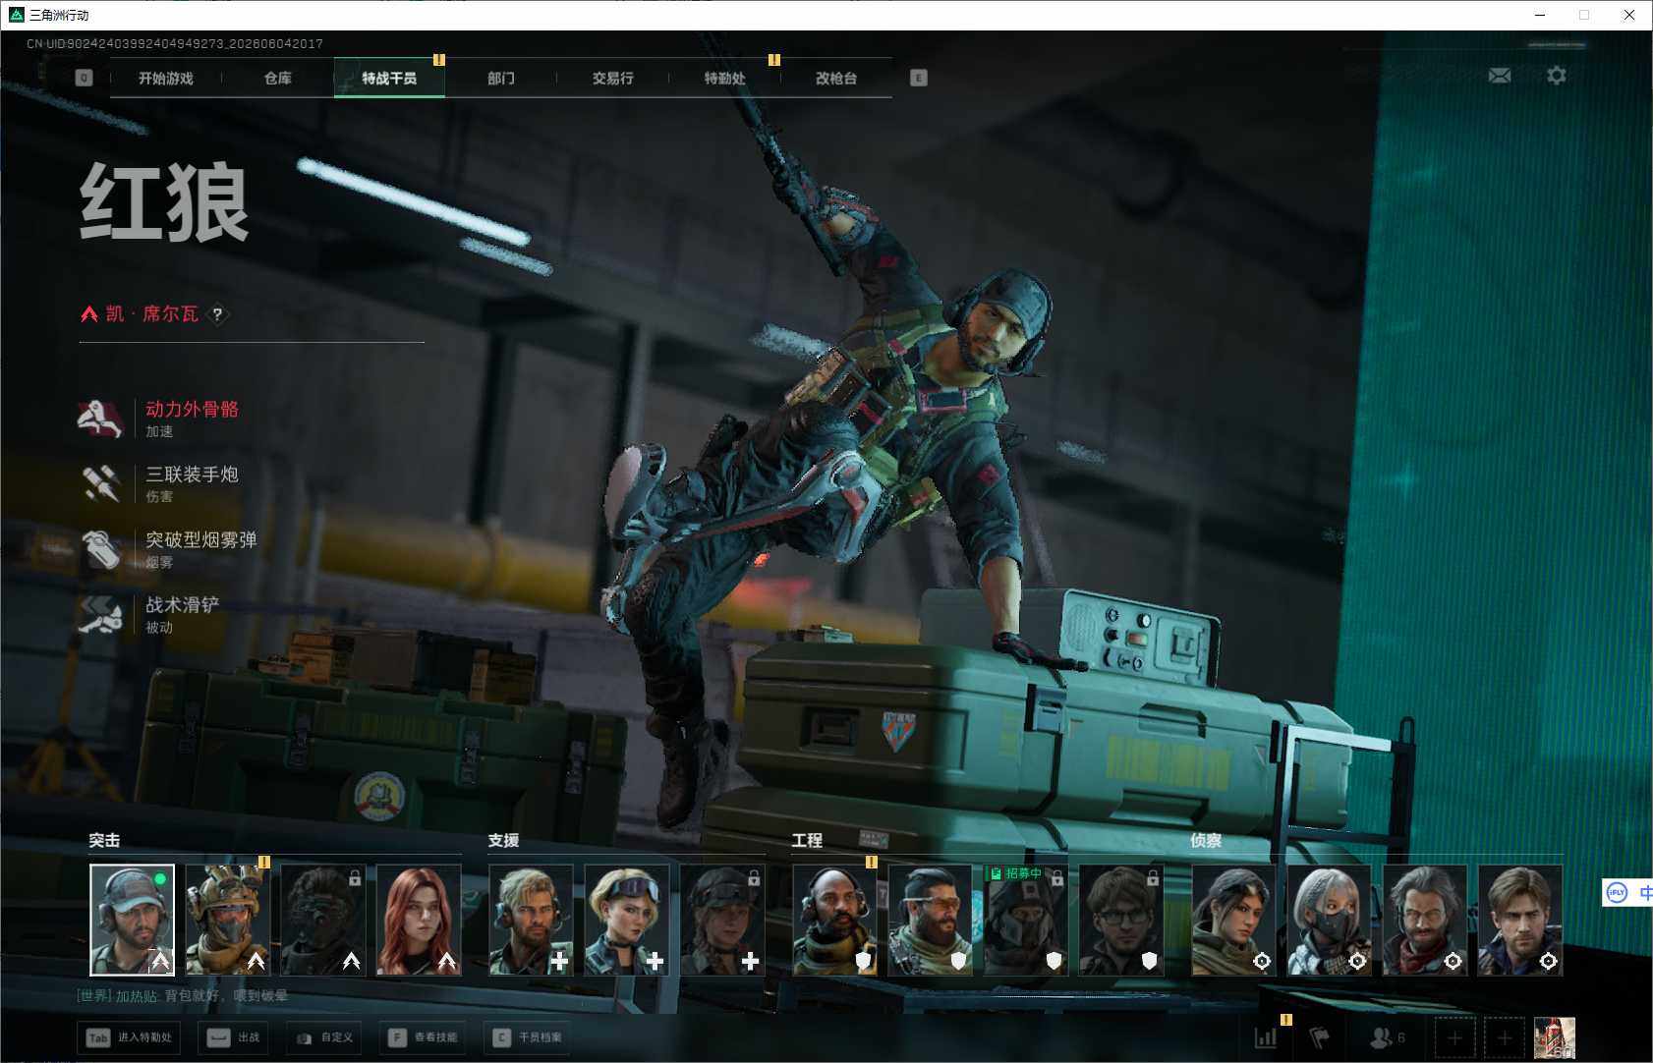Screen dimensions: 1653x1063
Task: Open the statistics bar chart icon
Action: (1266, 1037)
